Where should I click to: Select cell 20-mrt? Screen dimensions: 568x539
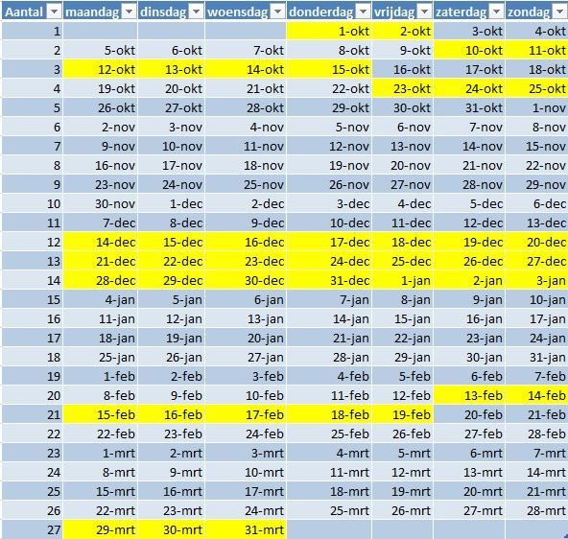469,492
